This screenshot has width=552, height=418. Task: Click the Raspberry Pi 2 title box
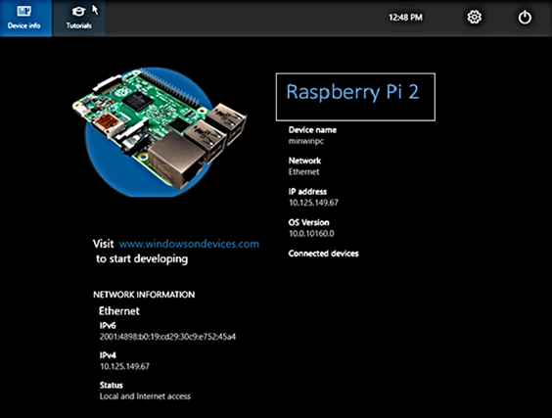pyautogui.click(x=355, y=97)
